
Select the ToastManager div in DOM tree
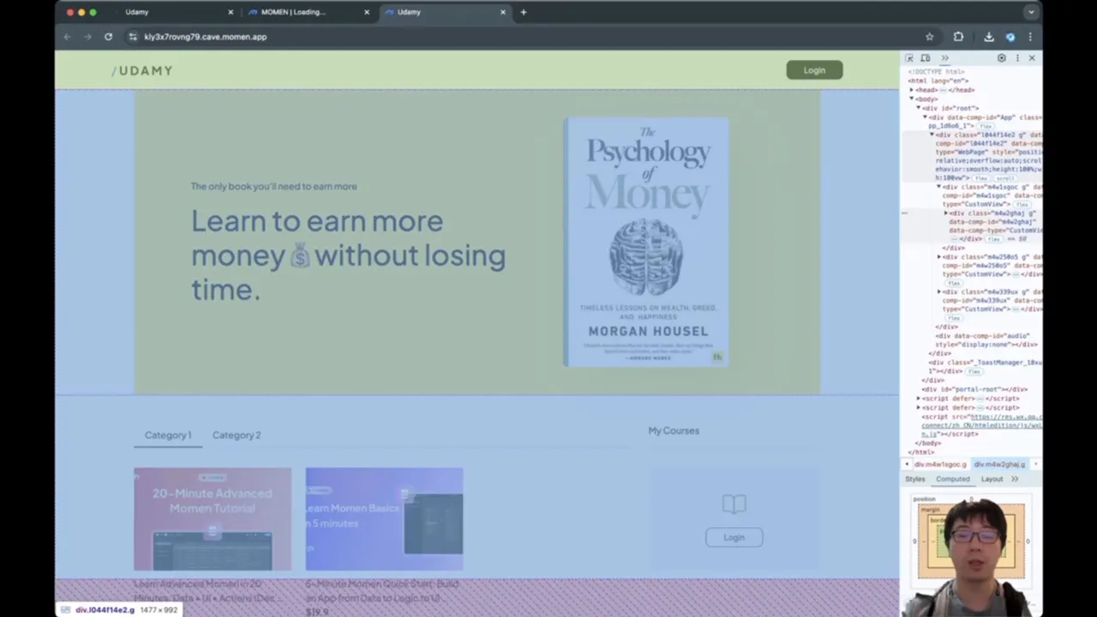coord(986,367)
